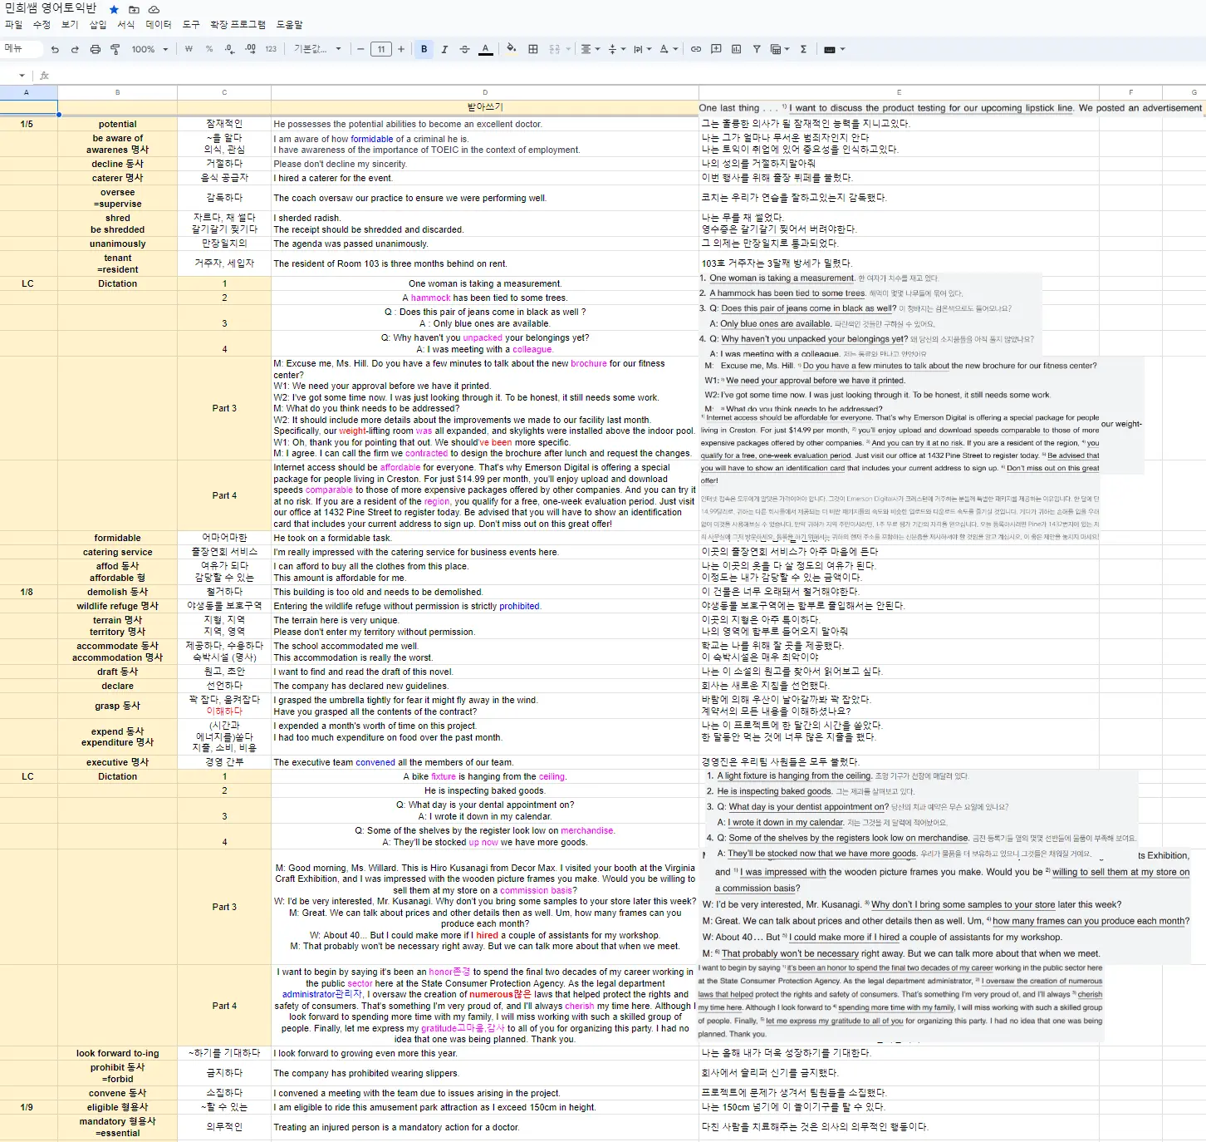Star the spreadsheet document
The height and width of the screenshot is (1142, 1206).
click(114, 9)
